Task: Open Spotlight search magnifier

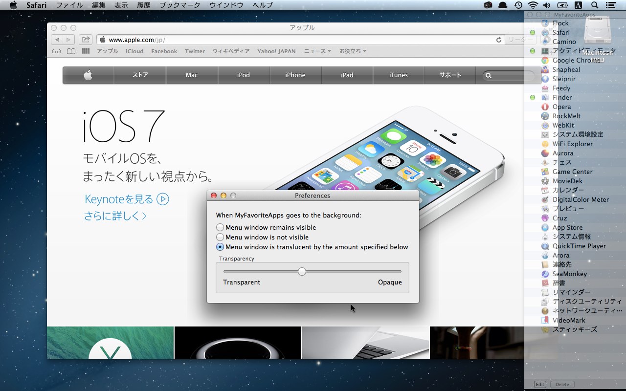Action: (595, 5)
